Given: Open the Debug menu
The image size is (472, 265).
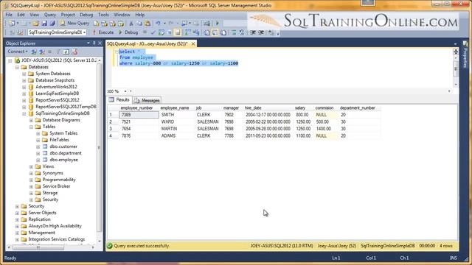Looking at the screenshot, I should (86, 15).
